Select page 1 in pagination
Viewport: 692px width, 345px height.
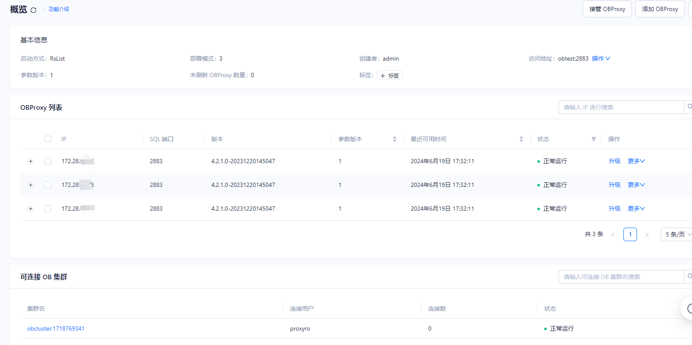pos(630,234)
